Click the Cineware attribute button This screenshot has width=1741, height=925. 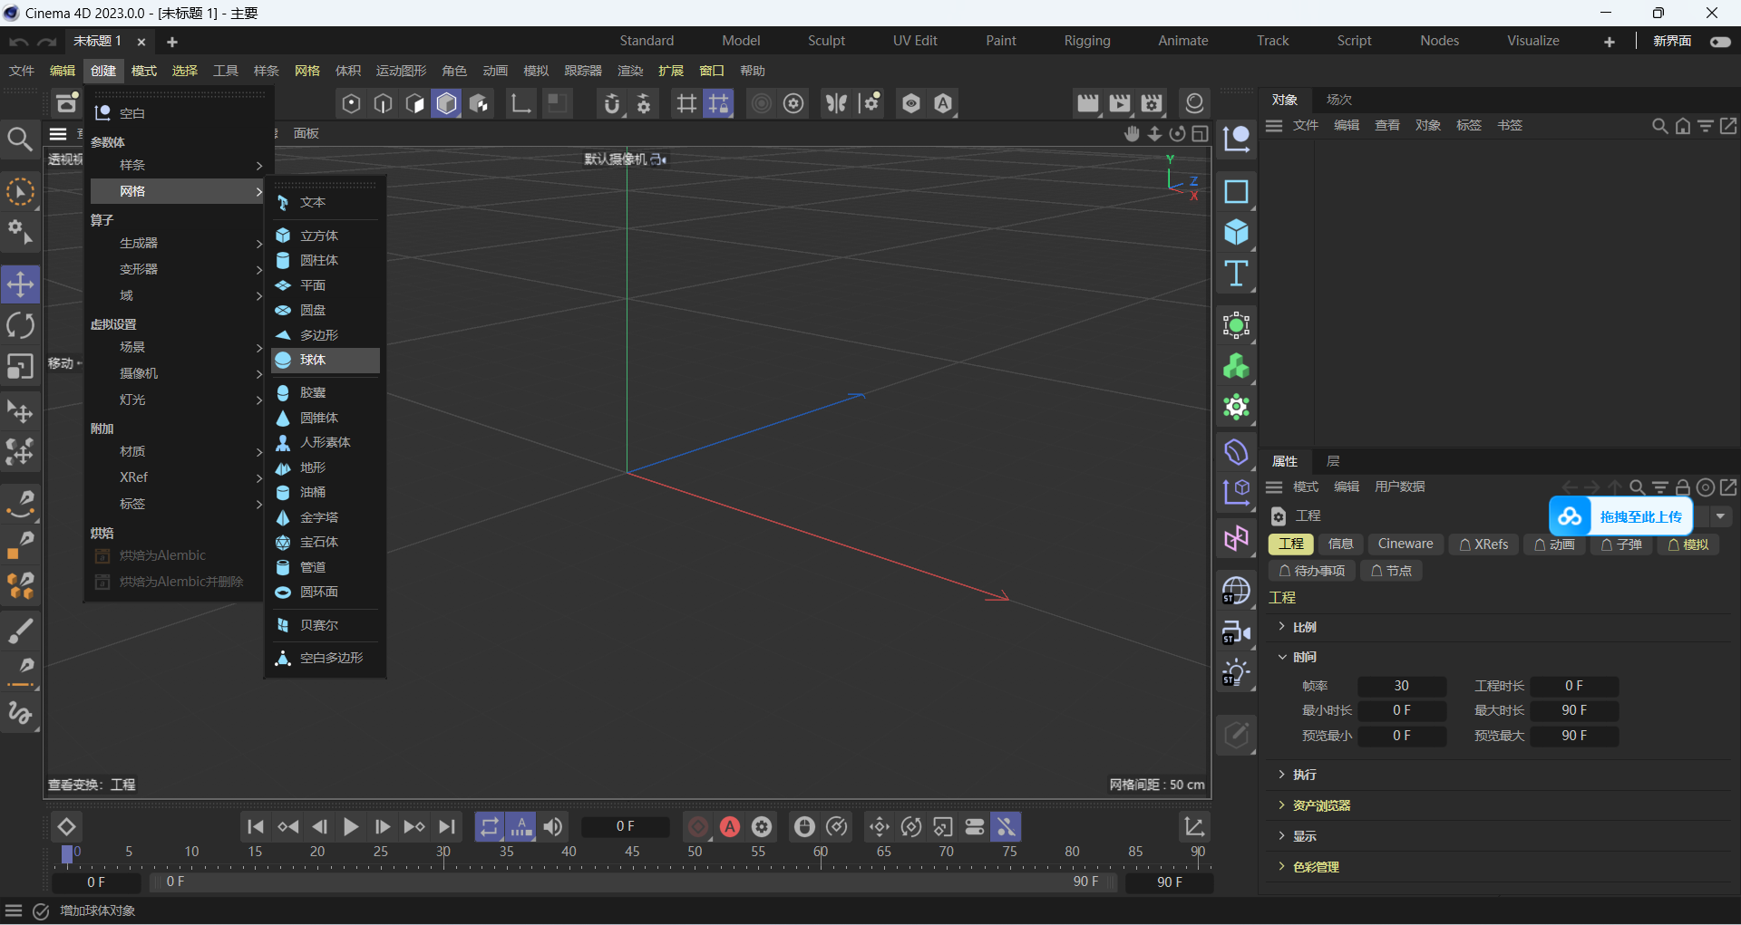coord(1405,544)
